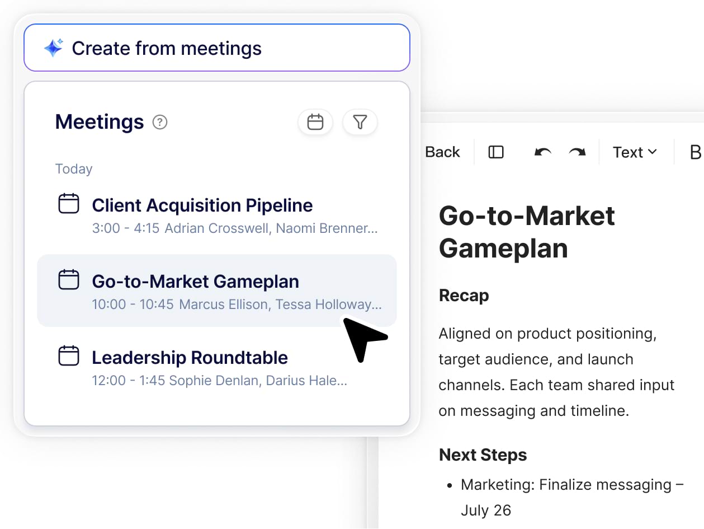Select the Leadership Roundtable meeting
Screen dimensions: 704x529
click(x=190, y=358)
